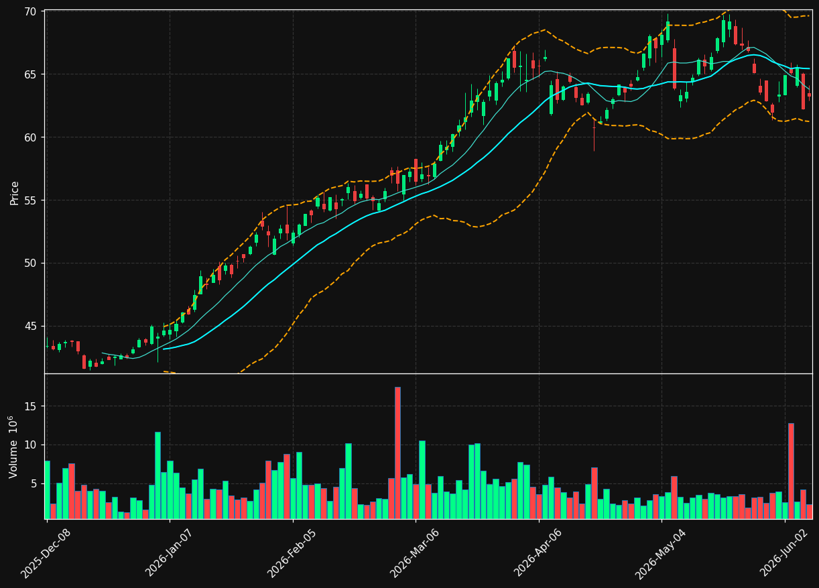Click the tallest red volume bar
Image resolution: width=819 pixels, height=588 pixels.
pyautogui.click(x=397, y=453)
